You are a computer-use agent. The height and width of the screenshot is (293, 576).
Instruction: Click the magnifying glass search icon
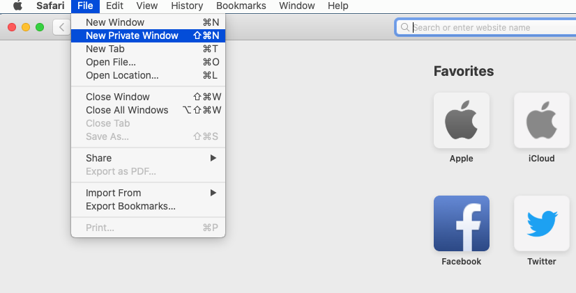405,28
